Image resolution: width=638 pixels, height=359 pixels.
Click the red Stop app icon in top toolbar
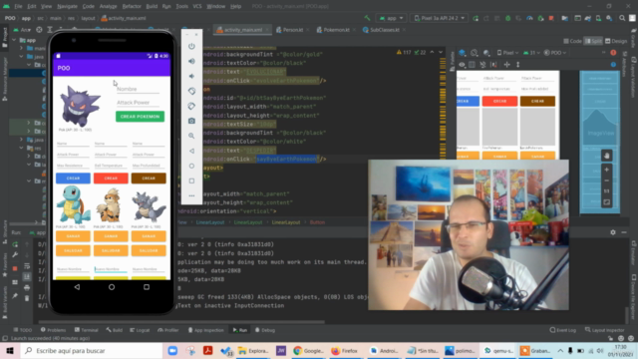(551, 18)
